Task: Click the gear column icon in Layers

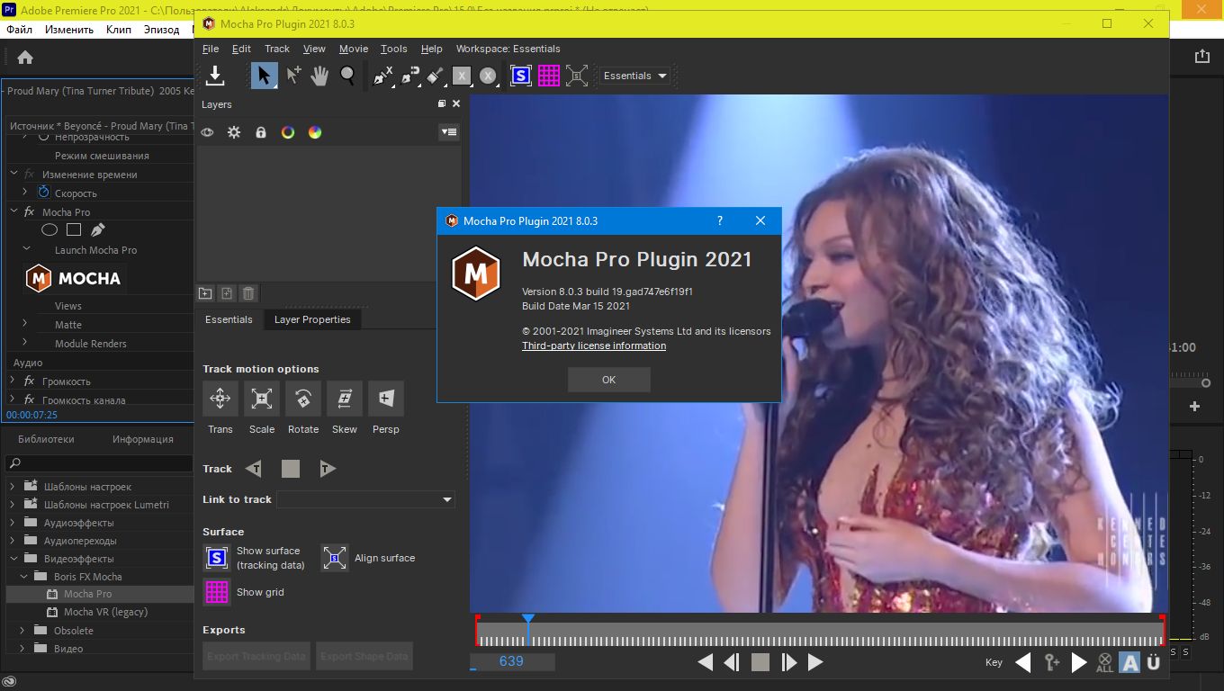Action: [x=234, y=132]
